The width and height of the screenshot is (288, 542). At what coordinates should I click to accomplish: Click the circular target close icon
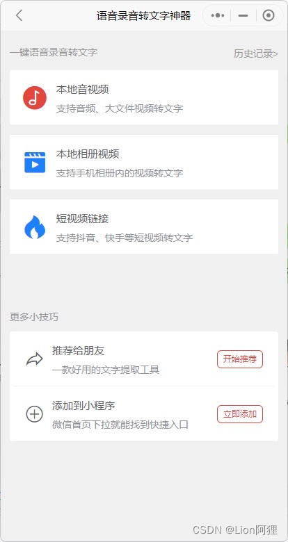[x=269, y=15]
